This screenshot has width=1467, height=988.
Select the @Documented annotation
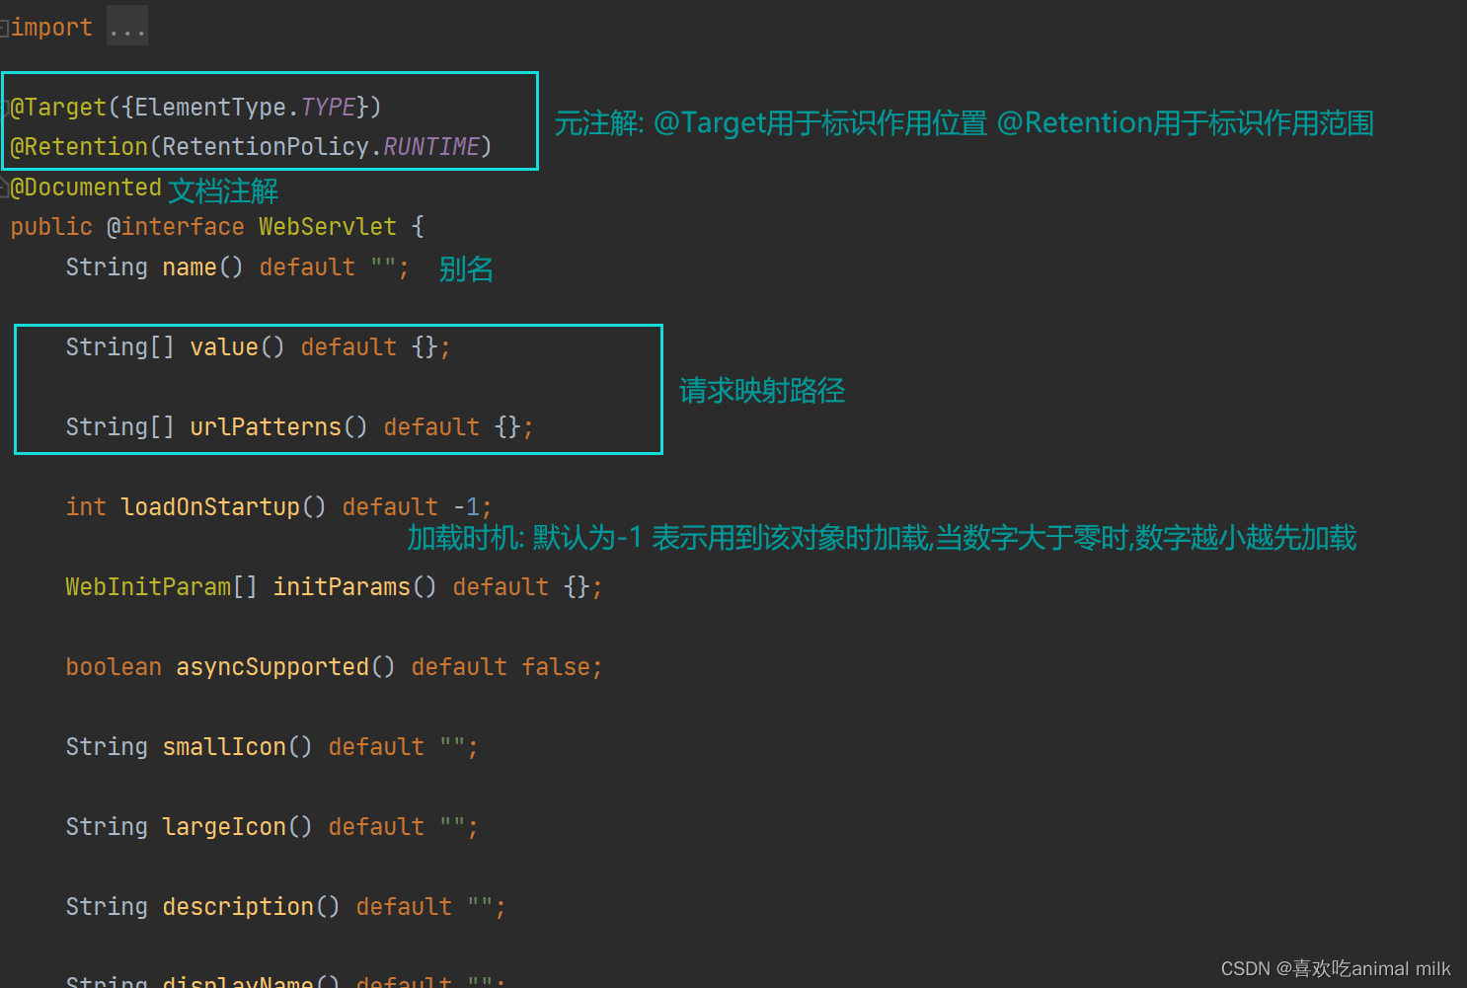tap(85, 187)
